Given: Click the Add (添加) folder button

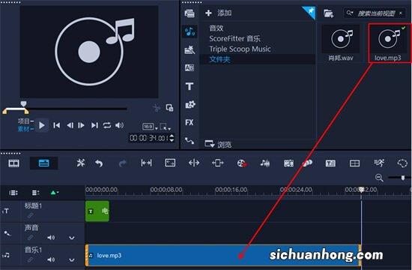Looking at the screenshot, I should pyautogui.click(x=218, y=13).
